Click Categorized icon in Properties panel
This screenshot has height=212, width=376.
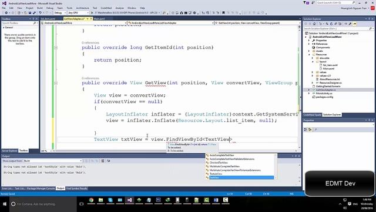point(305,130)
